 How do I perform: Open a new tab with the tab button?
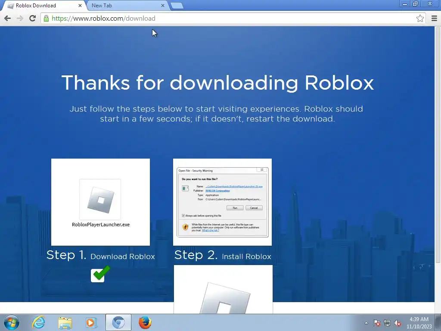click(177, 6)
